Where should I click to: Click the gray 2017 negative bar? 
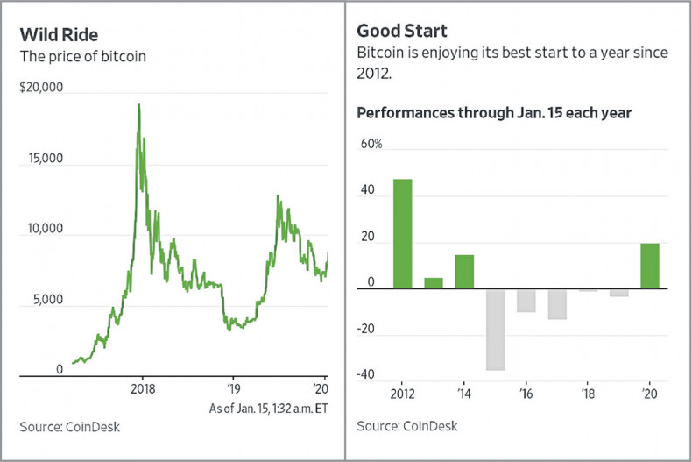tap(557, 303)
